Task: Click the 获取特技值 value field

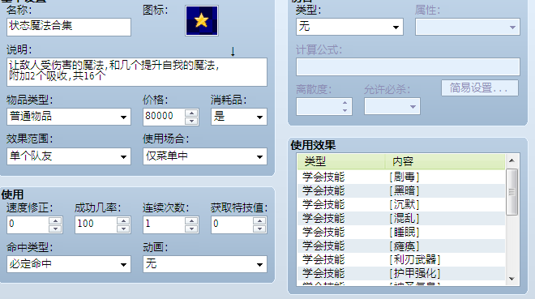Action: pyautogui.click(x=232, y=224)
